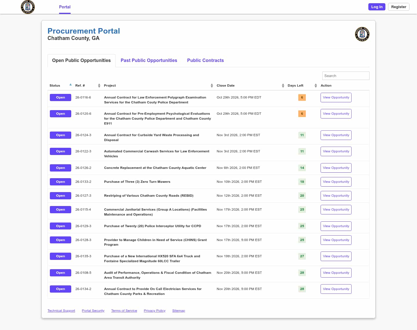View Opportunity for Police Interceptor Utility purchase
417x330 pixels.
point(336,226)
